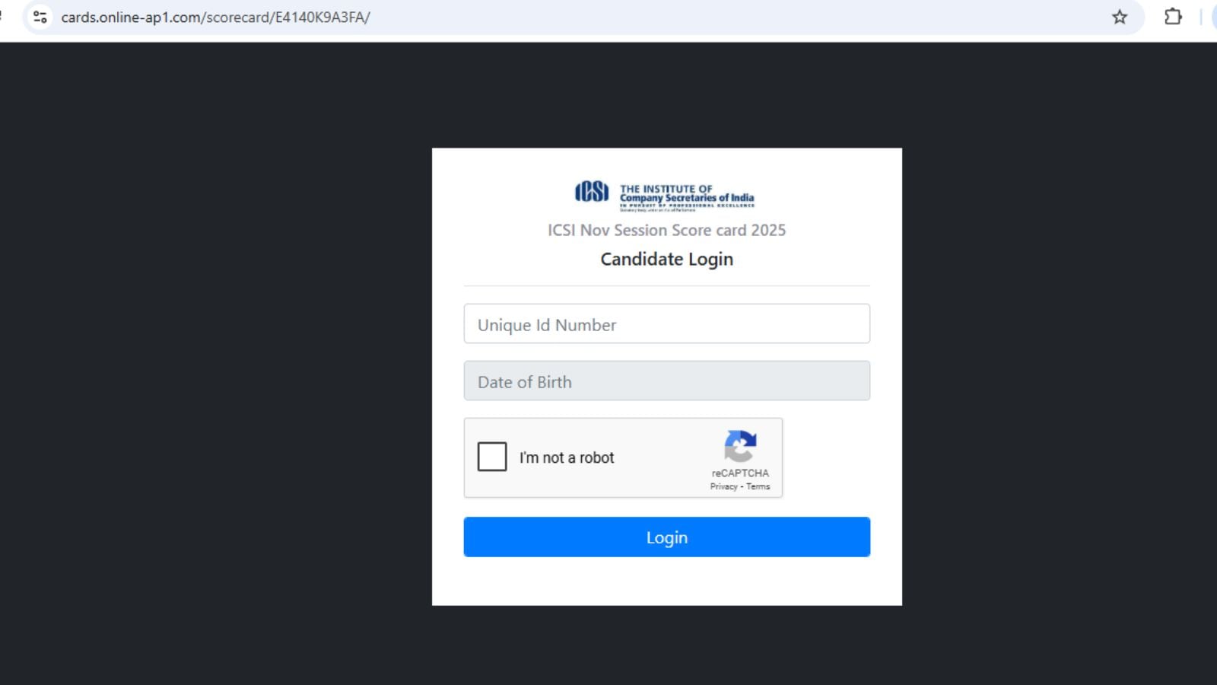The image size is (1217, 685).
Task: Focus the Unique Id Number field
Action: tap(667, 323)
